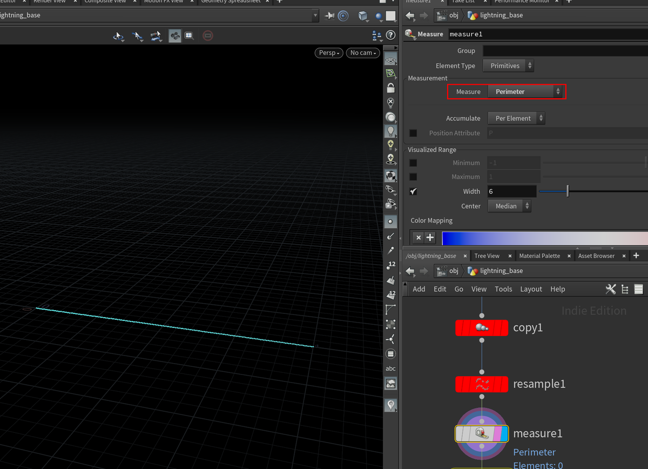The height and width of the screenshot is (469, 648).
Task: Click the cube icon in viewer path bar
Action: tap(363, 16)
